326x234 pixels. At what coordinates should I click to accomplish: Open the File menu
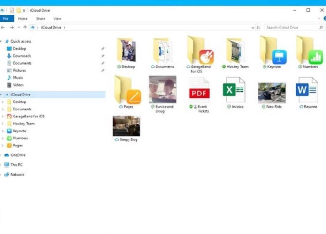pos(6,18)
